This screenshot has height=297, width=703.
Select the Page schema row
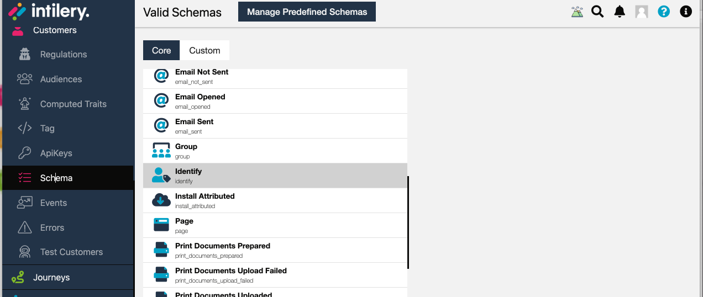(x=275, y=225)
